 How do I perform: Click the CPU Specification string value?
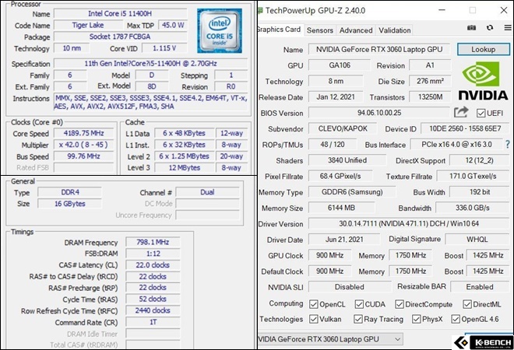tap(151, 64)
